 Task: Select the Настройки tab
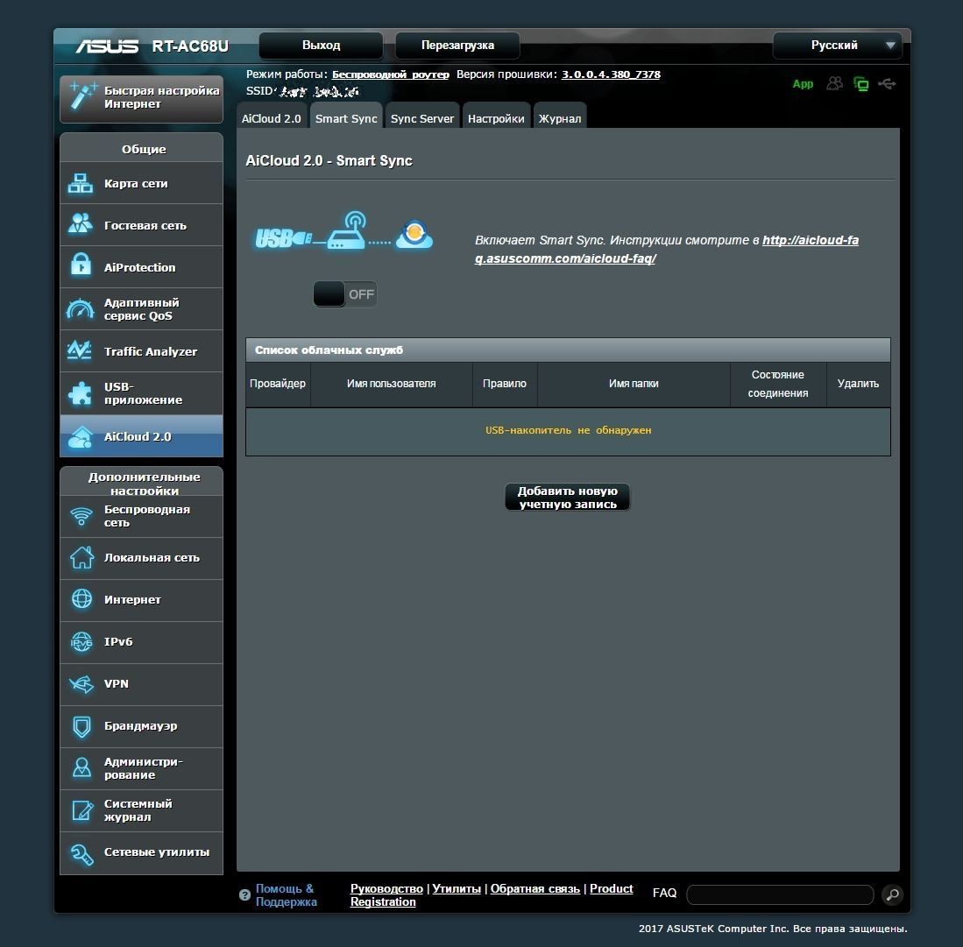[496, 119]
